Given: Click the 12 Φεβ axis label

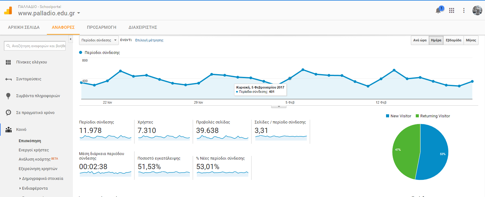Looking at the screenshot, I should tap(381, 102).
